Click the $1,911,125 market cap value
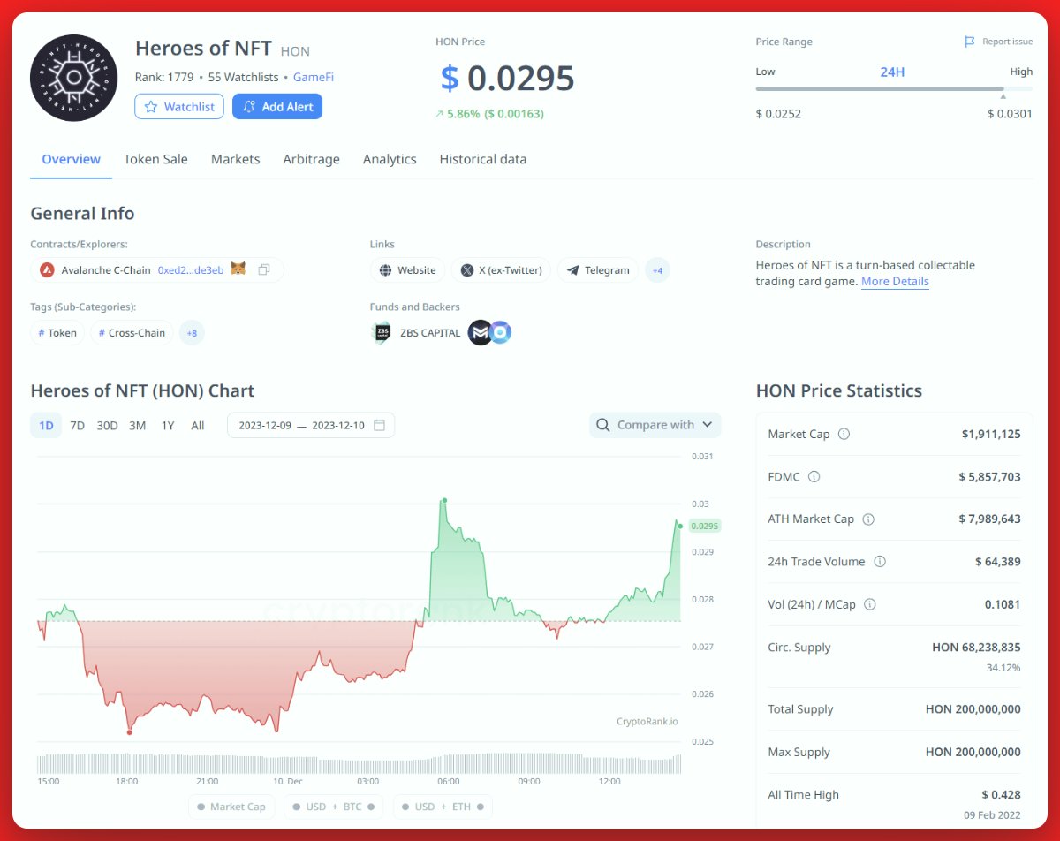Image resolution: width=1060 pixels, height=841 pixels. (x=991, y=434)
